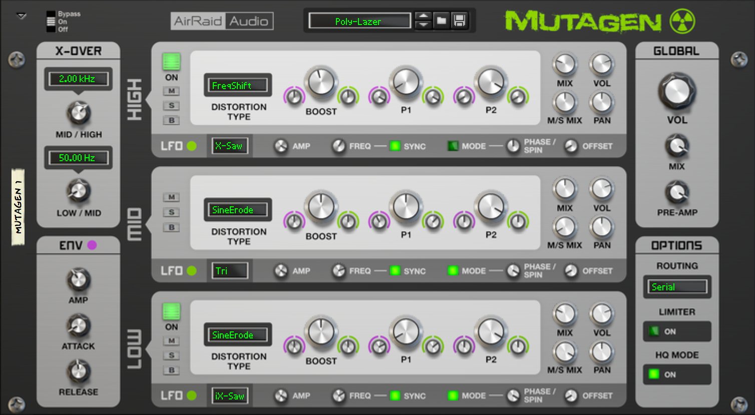Click the MID / HIGH crossover knob
The width and height of the screenshot is (755, 415).
coord(79,113)
